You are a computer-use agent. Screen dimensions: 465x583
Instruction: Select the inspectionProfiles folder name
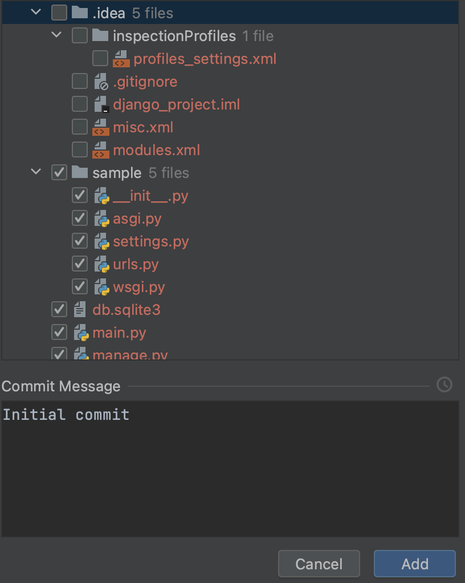pyautogui.click(x=174, y=36)
